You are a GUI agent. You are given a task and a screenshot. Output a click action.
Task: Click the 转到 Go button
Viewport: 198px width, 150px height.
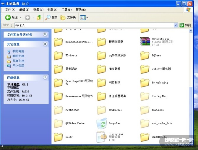185,25
